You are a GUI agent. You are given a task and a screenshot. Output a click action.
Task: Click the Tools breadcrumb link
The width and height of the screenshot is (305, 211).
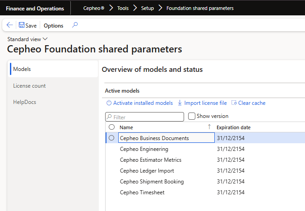click(x=123, y=8)
